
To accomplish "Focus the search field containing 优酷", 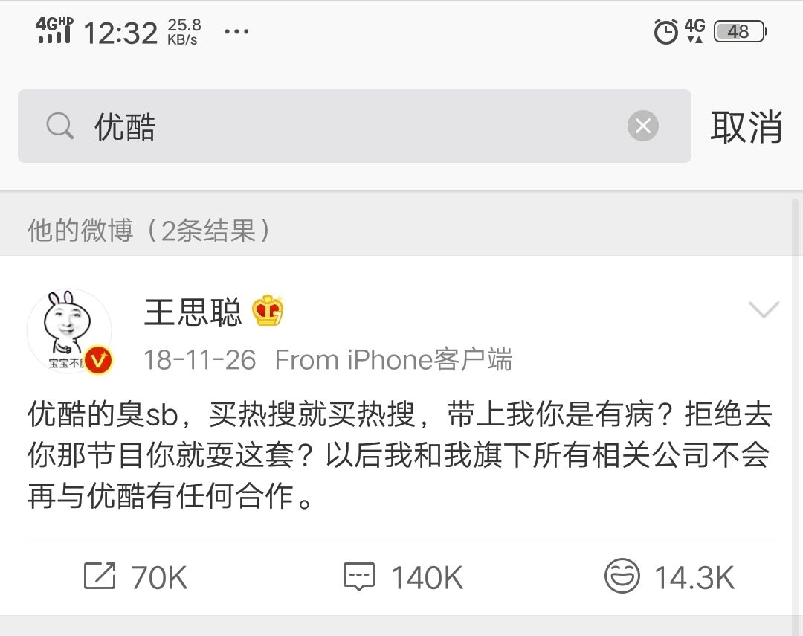I will 355,126.
